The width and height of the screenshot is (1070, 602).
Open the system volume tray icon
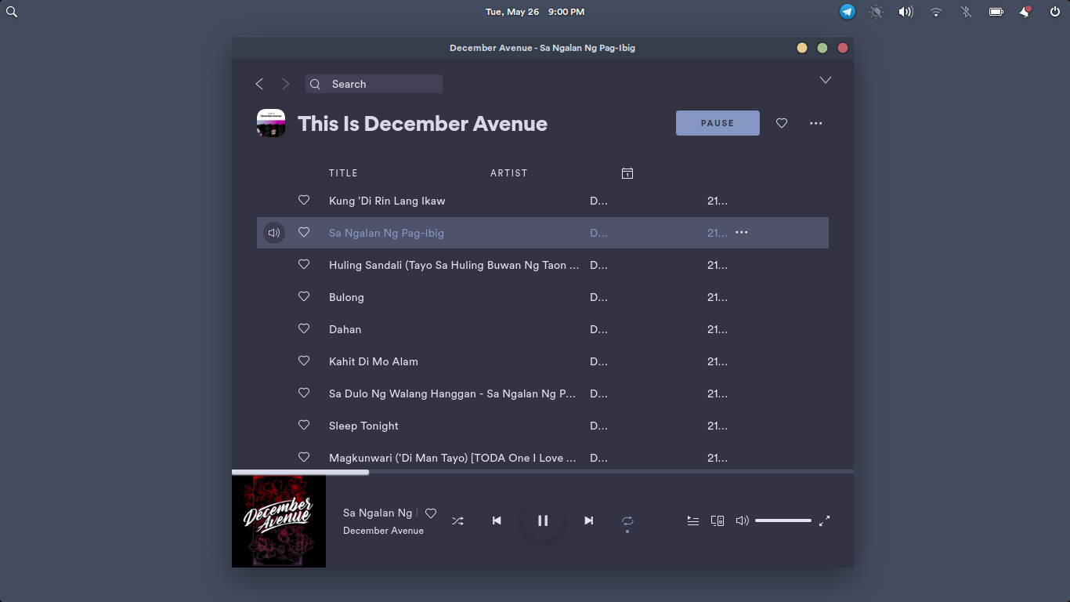pos(906,12)
